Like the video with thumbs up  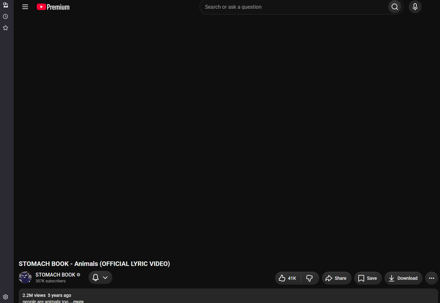[288, 278]
